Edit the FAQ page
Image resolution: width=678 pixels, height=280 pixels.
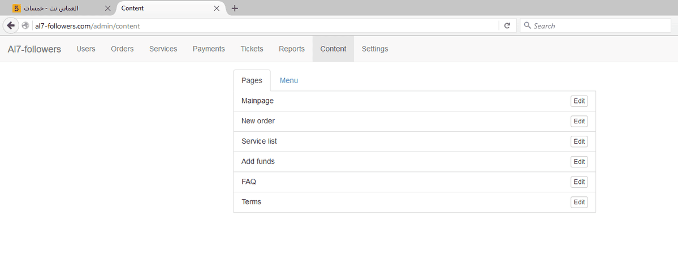point(579,182)
